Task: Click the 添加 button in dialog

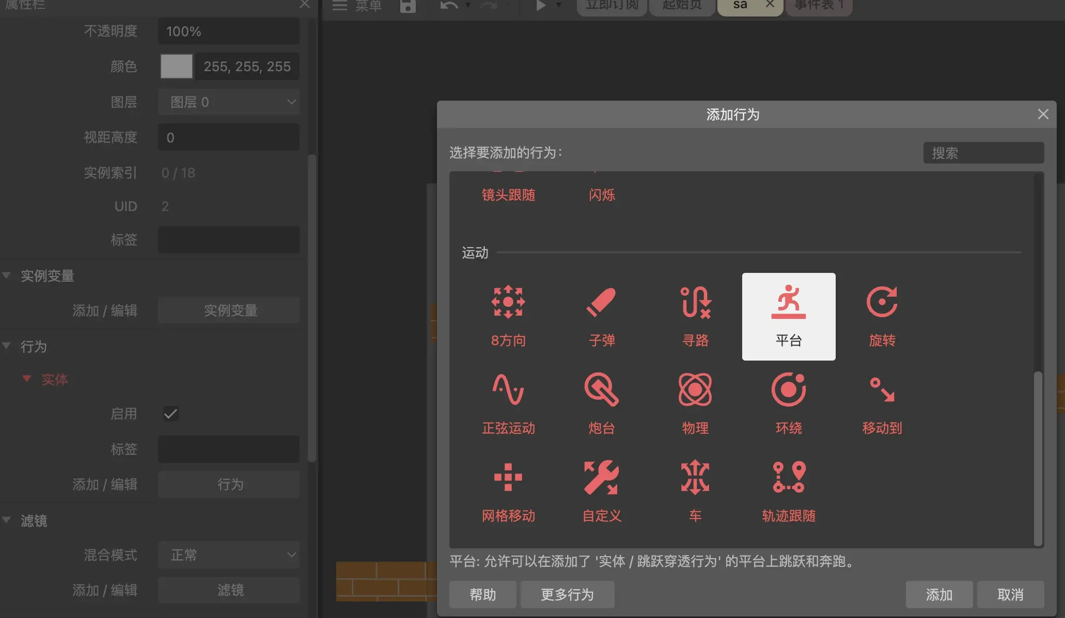Action: 938,595
